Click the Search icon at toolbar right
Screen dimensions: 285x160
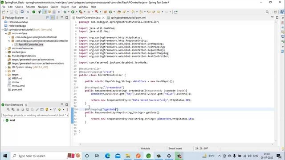tap(267, 12)
